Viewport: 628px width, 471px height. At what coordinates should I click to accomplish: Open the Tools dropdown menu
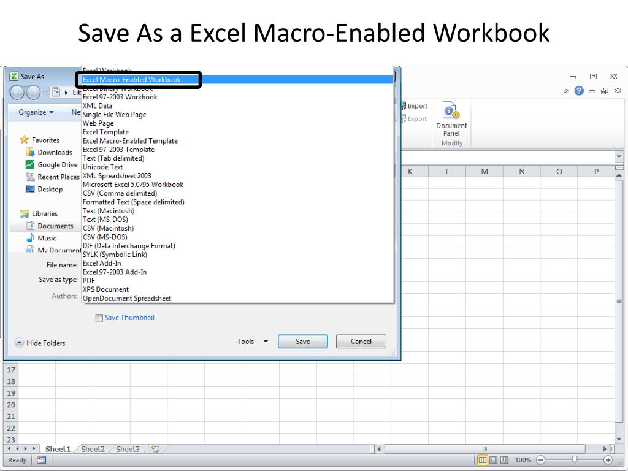point(252,342)
